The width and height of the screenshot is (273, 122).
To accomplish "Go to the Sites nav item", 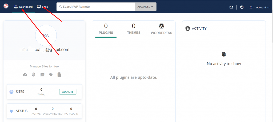I will [x=42, y=7].
